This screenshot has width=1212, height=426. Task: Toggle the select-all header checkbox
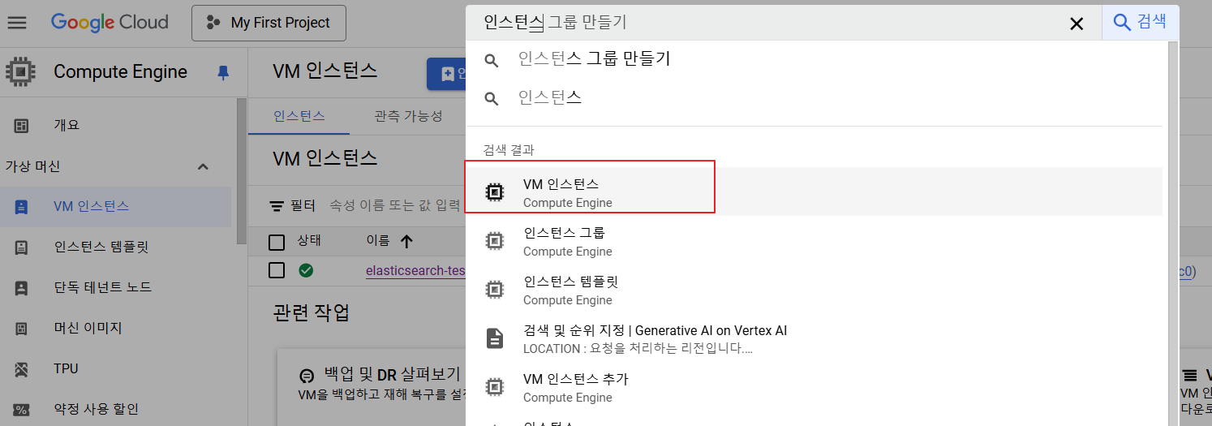[x=277, y=241]
